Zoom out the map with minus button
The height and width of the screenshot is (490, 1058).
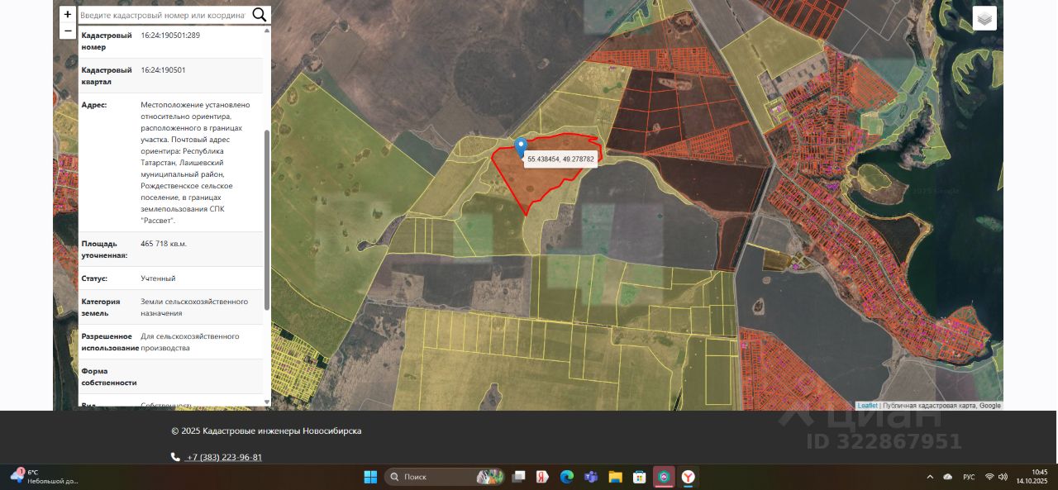[x=68, y=31]
